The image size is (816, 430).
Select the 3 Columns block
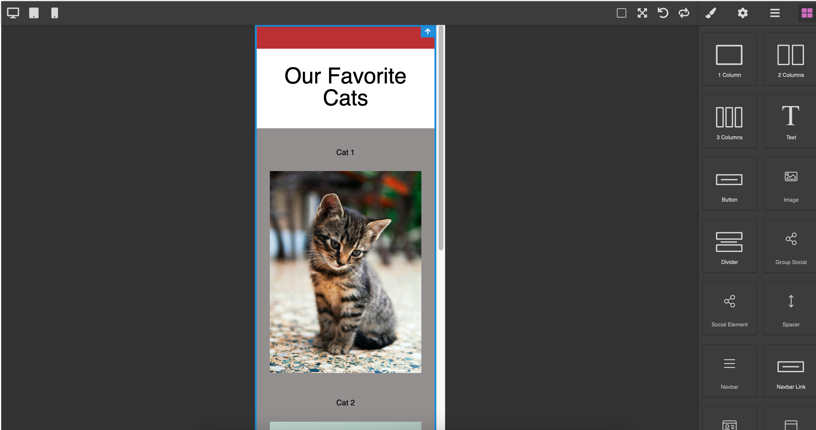tap(729, 121)
